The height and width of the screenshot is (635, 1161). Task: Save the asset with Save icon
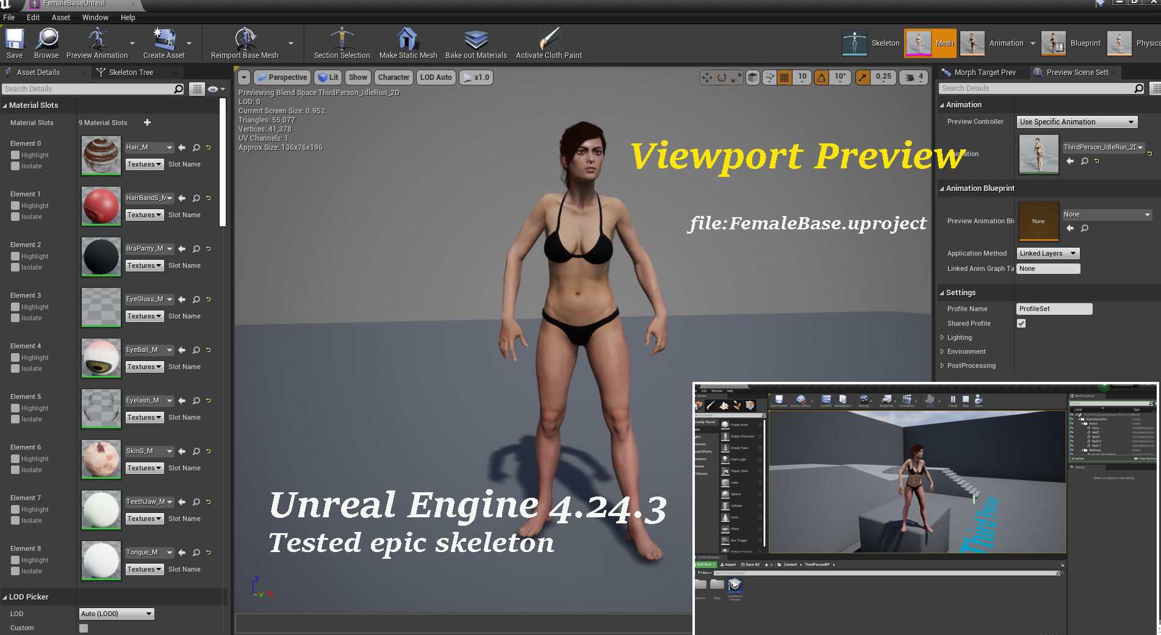(15, 43)
